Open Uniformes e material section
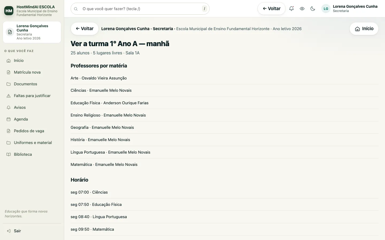 (x=32, y=143)
